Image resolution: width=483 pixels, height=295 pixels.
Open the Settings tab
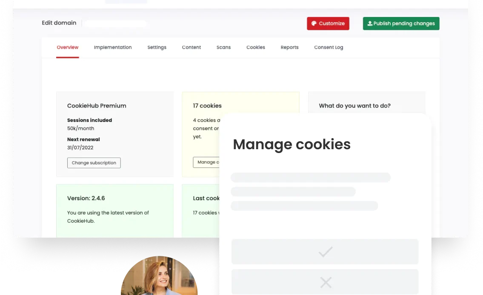(157, 47)
